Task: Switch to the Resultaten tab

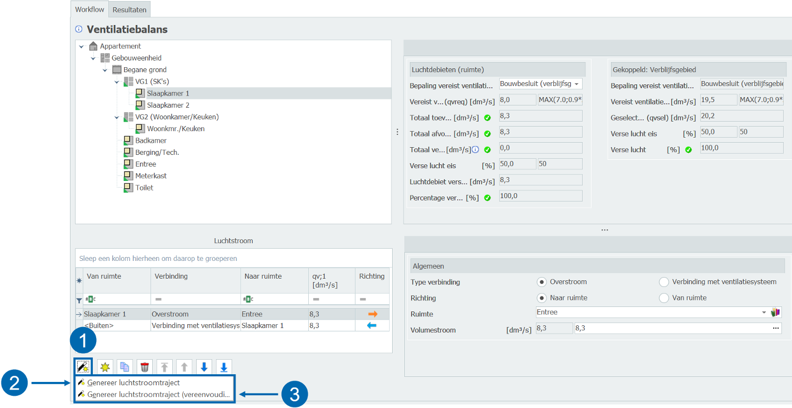Action: (129, 9)
